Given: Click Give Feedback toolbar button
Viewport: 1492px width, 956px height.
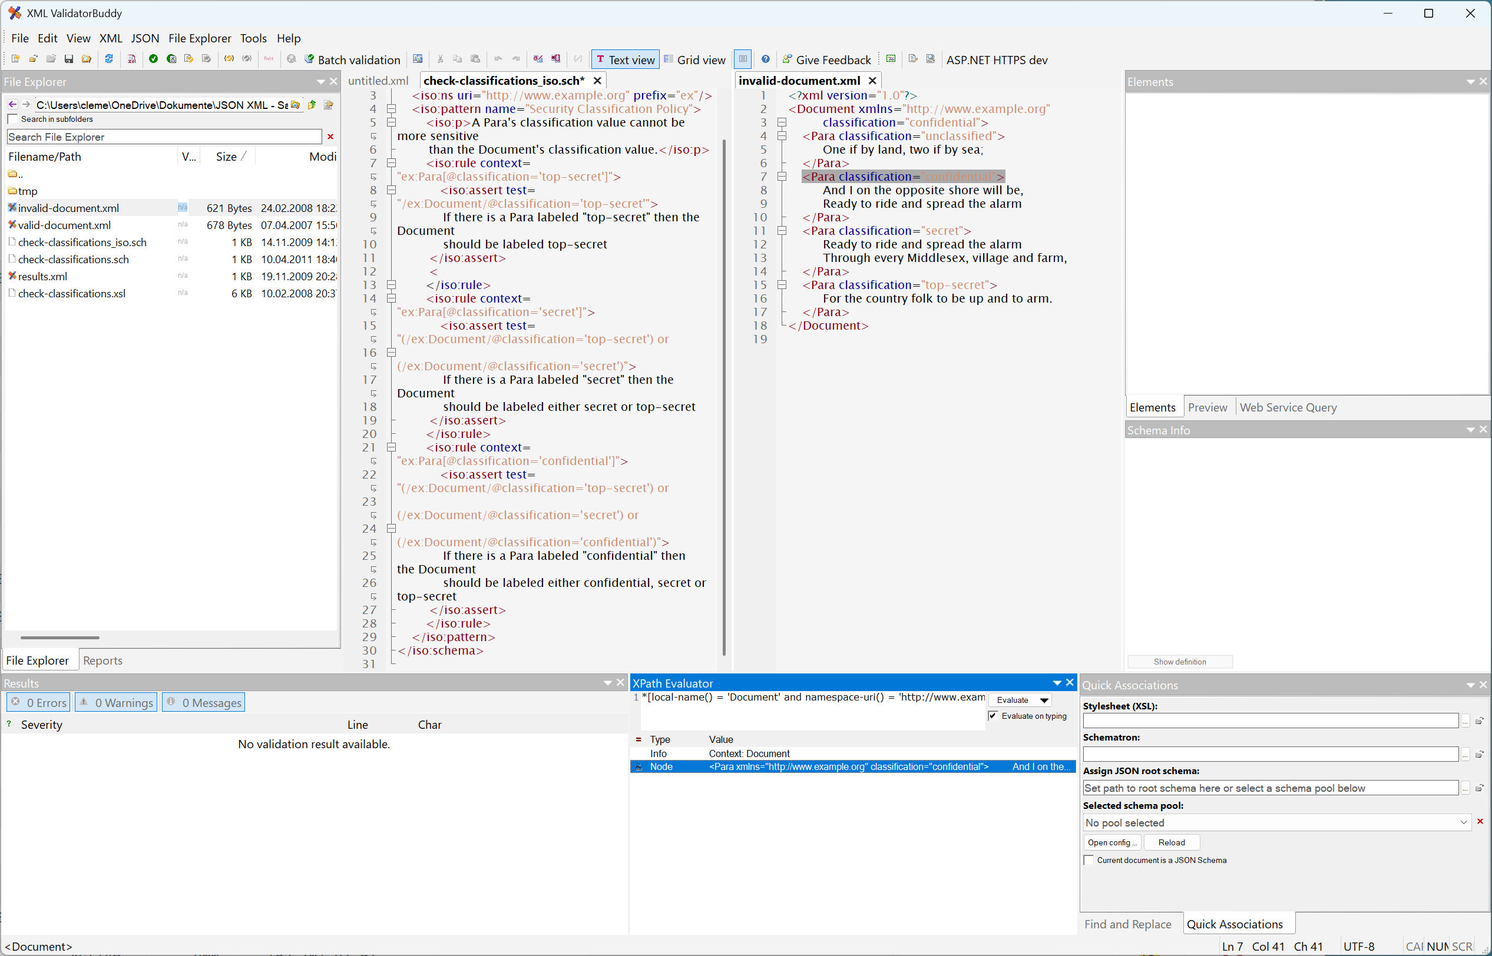Looking at the screenshot, I should click(x=827, y=59).
